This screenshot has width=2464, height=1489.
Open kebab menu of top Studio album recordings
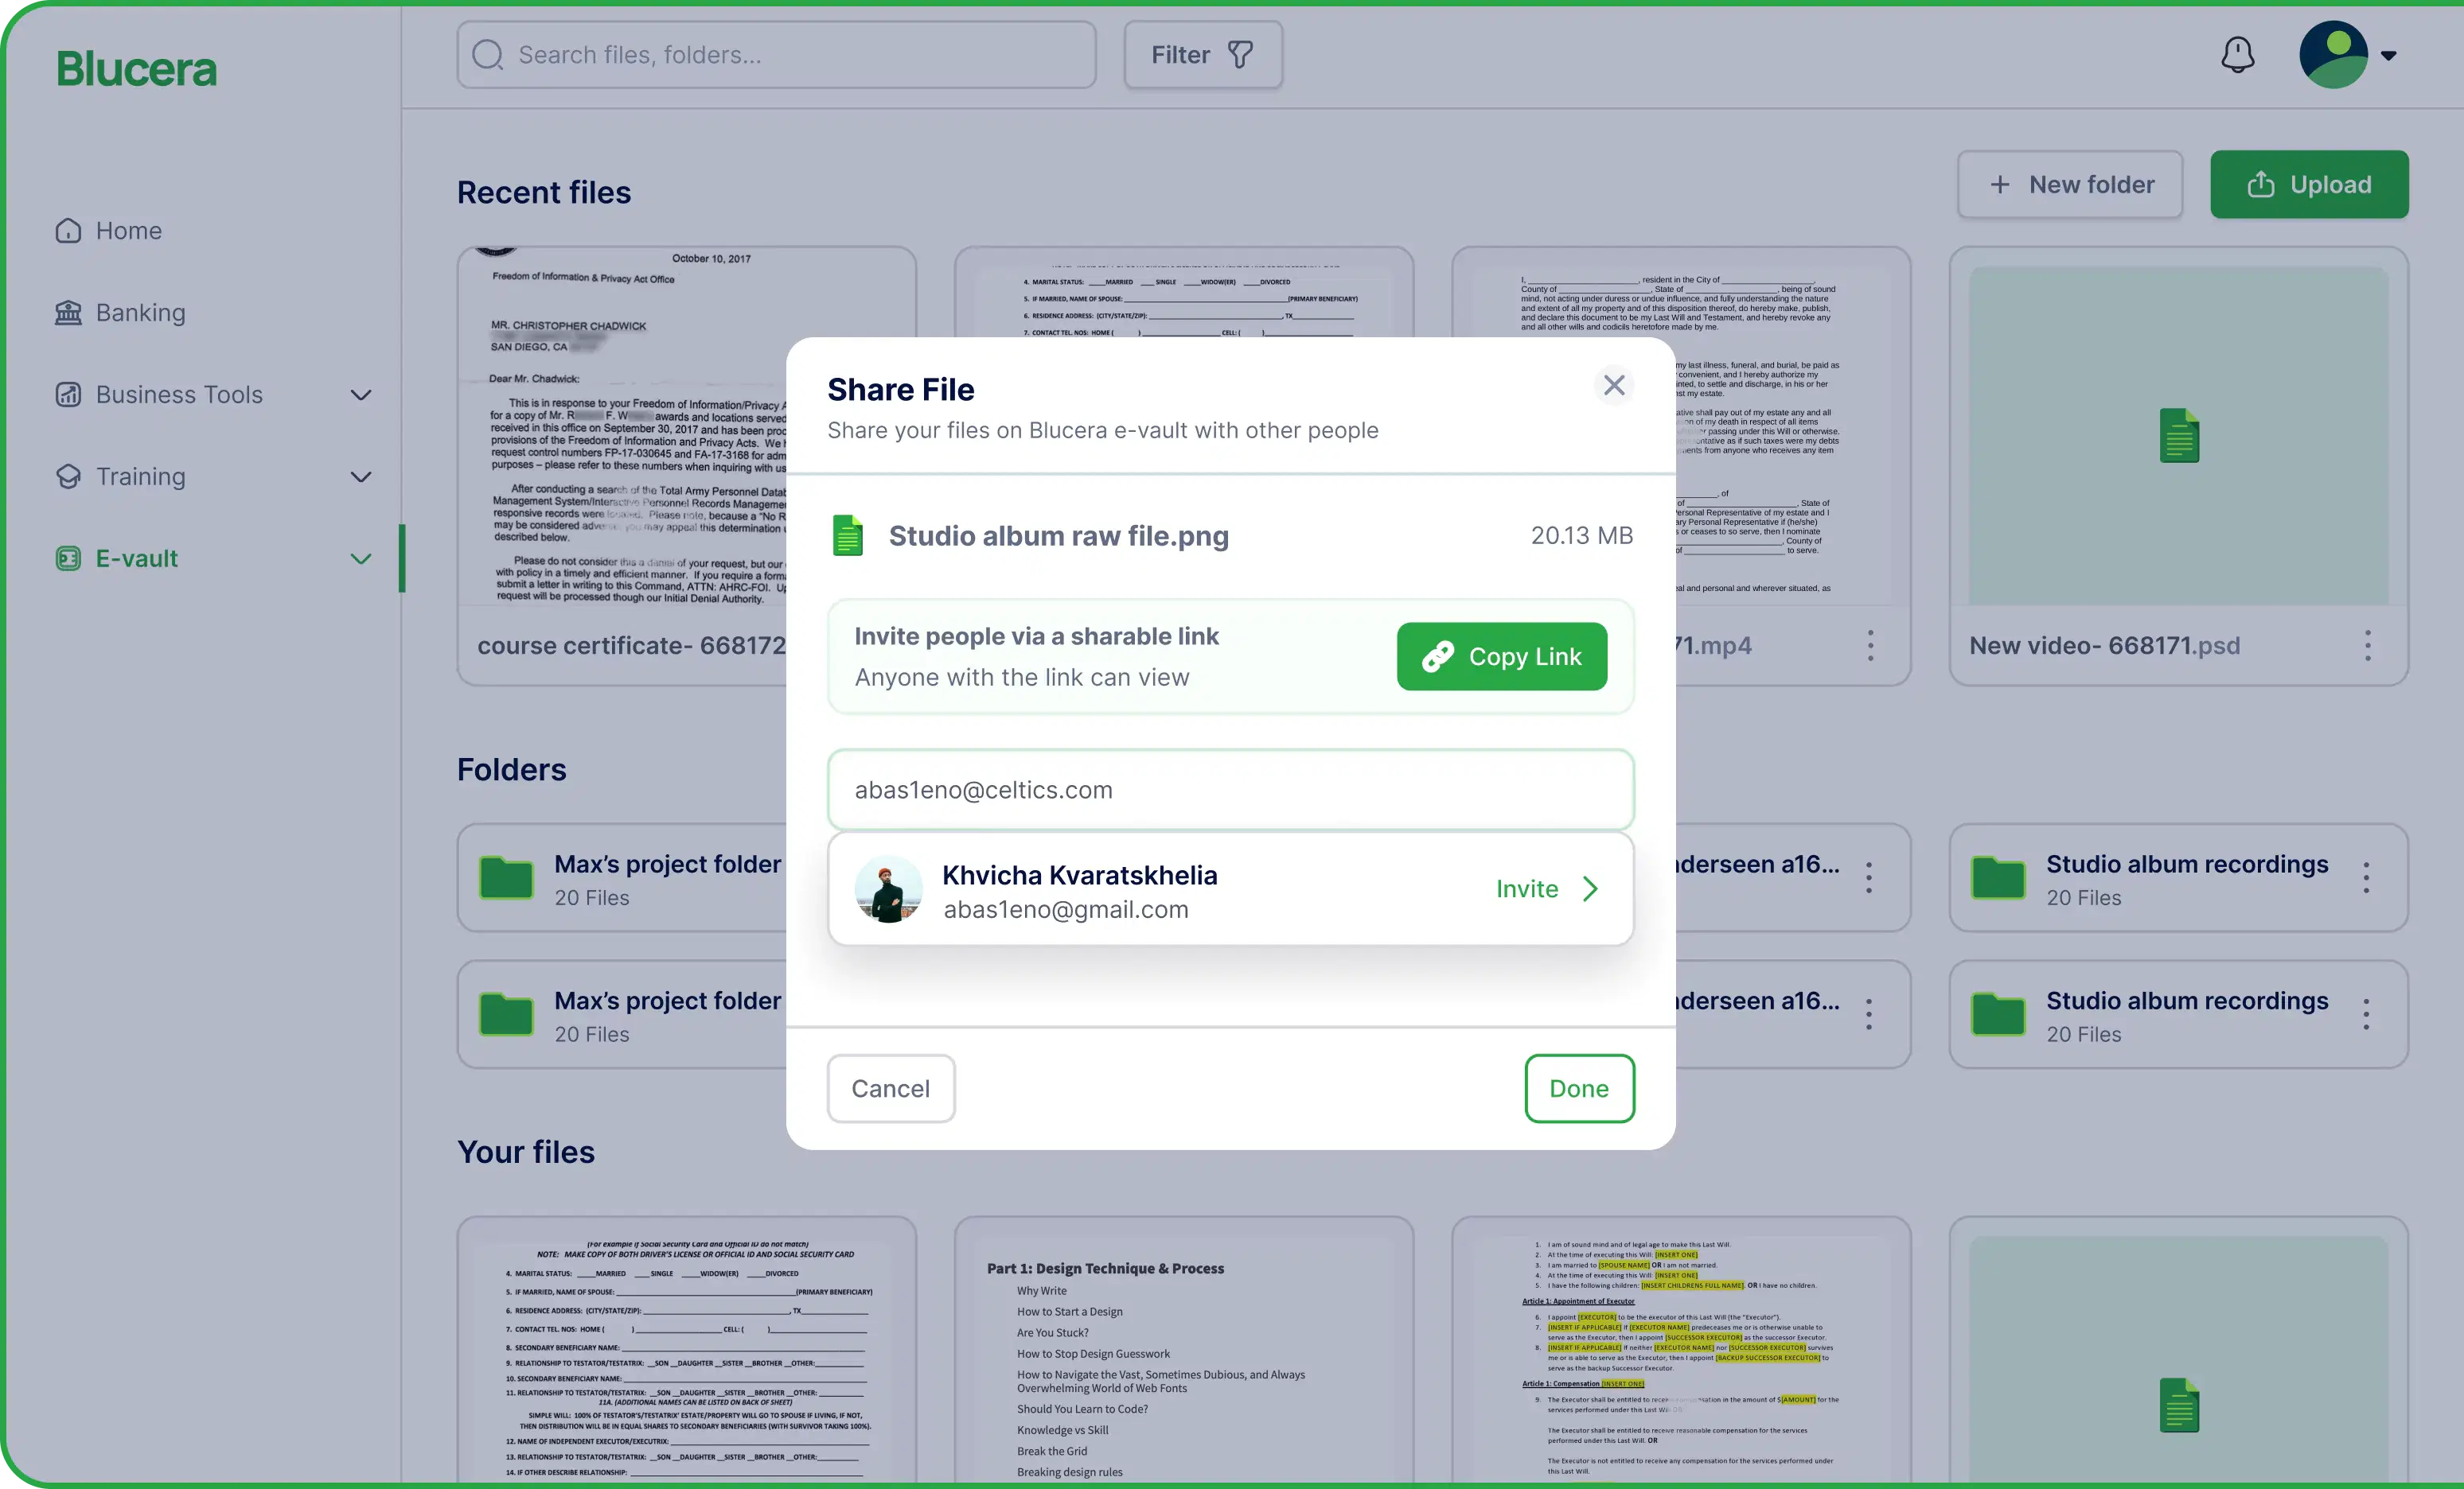2366,877
